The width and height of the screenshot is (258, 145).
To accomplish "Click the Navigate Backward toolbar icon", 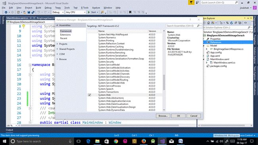I will [6, 12].
